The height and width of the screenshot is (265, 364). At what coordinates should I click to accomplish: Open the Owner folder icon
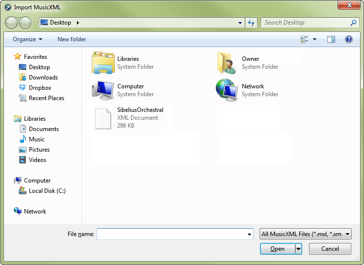click(228, 63)
